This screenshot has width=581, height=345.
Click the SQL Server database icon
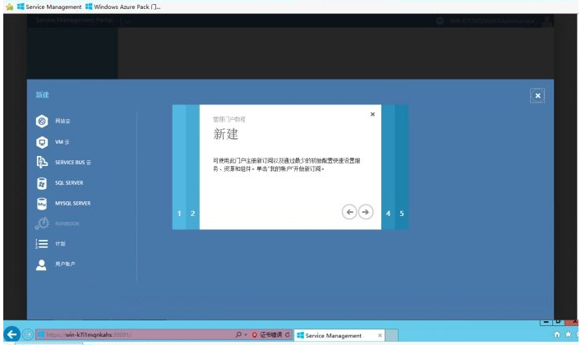42,183
